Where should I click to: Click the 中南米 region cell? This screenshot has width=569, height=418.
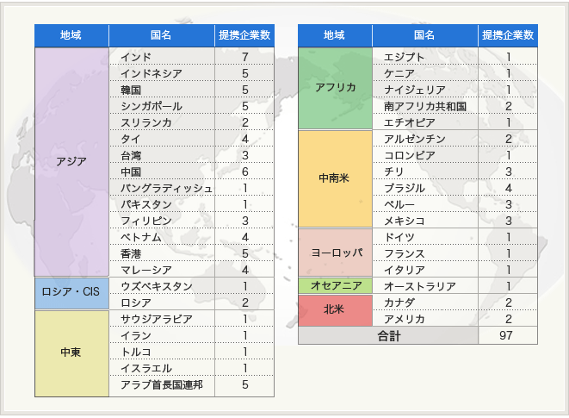(x=335, y=179)
